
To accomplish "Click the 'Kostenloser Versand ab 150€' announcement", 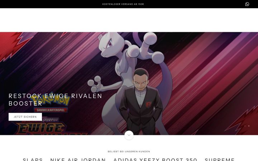I will 123,4.
